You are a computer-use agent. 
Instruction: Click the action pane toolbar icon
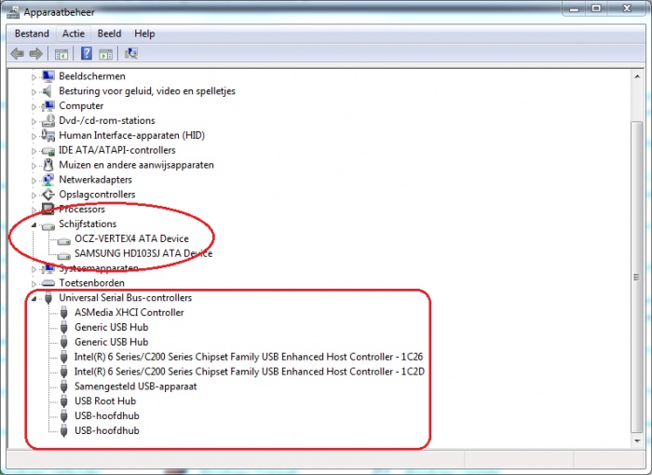coord(105,54)
